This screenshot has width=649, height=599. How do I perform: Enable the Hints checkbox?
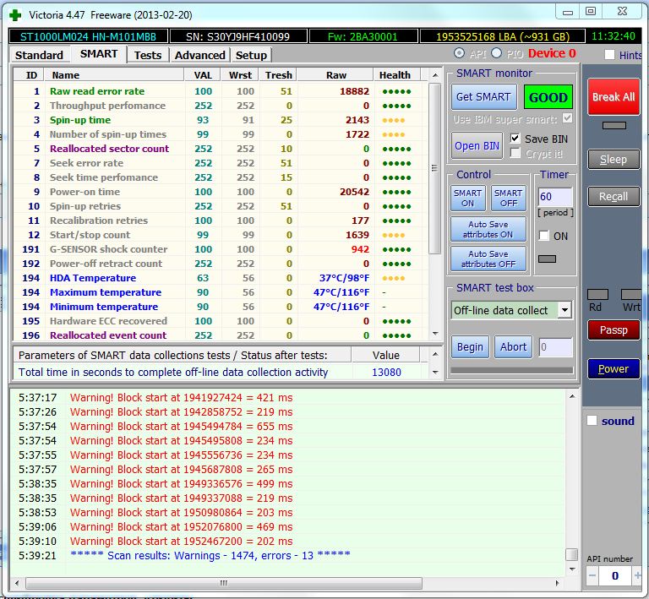(x=610, y=55)
